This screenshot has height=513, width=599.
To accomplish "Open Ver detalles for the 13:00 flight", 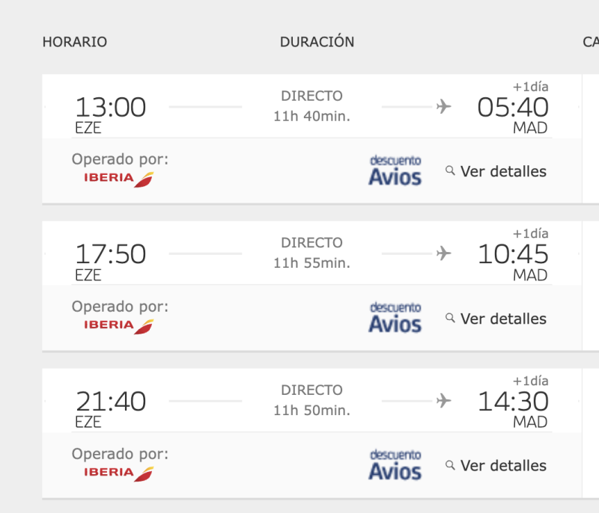I will [x=496, y=171].
